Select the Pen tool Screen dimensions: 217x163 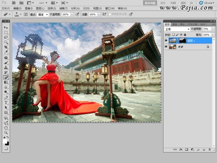[6, 98]
